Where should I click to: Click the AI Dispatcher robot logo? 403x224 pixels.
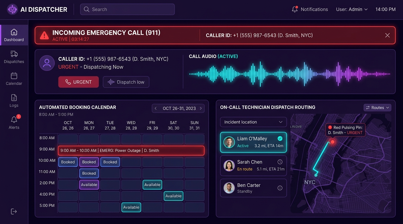pos(12,9)
